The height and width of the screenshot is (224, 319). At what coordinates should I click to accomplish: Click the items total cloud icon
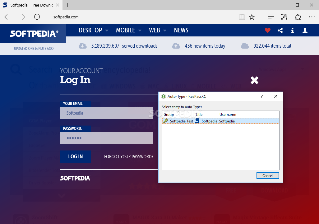pyautogui.click(x=245, y=46)
